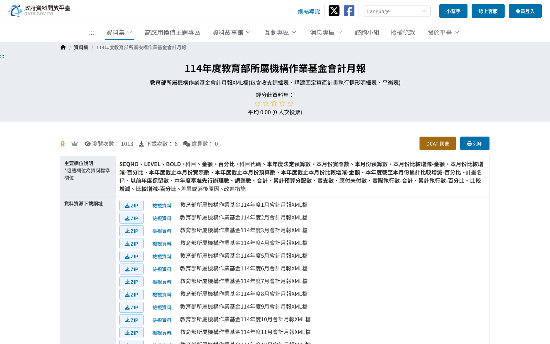Download ZIP for 10月會計月報

tap(131, 320)
